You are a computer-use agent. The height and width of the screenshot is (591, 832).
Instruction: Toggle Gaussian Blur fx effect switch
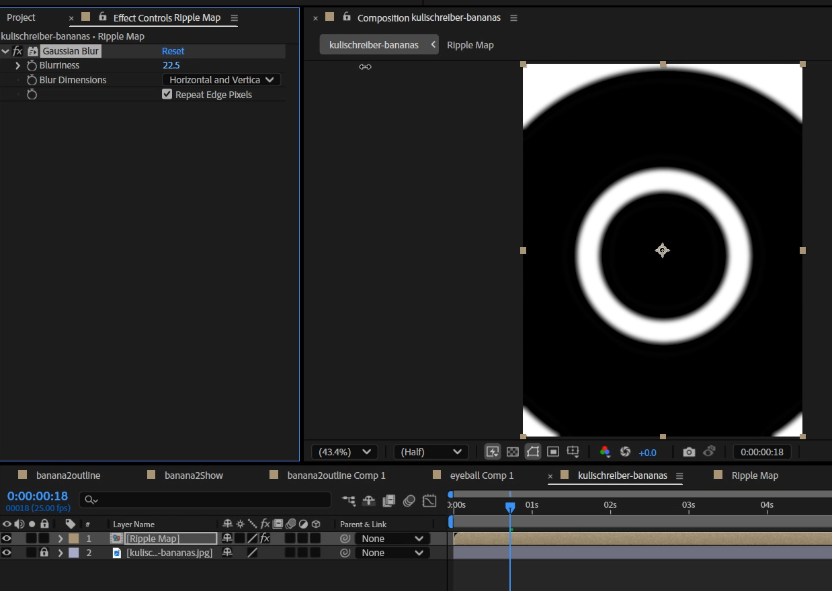17,51
